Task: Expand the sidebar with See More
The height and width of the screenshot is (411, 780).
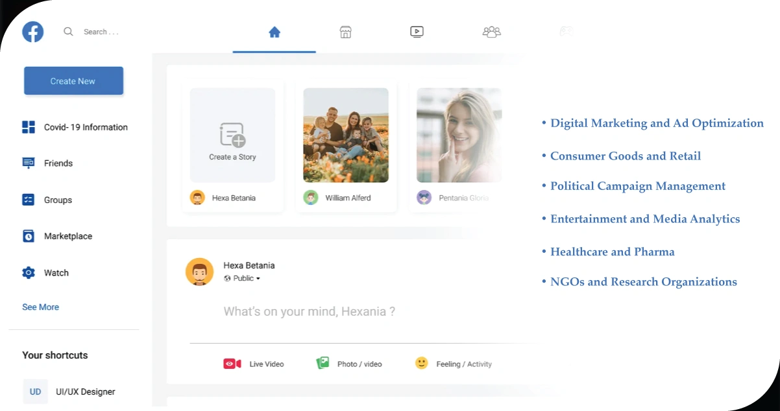Action: click(40, 307)
